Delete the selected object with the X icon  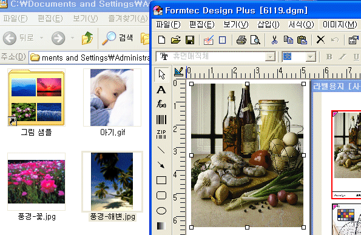320,39
